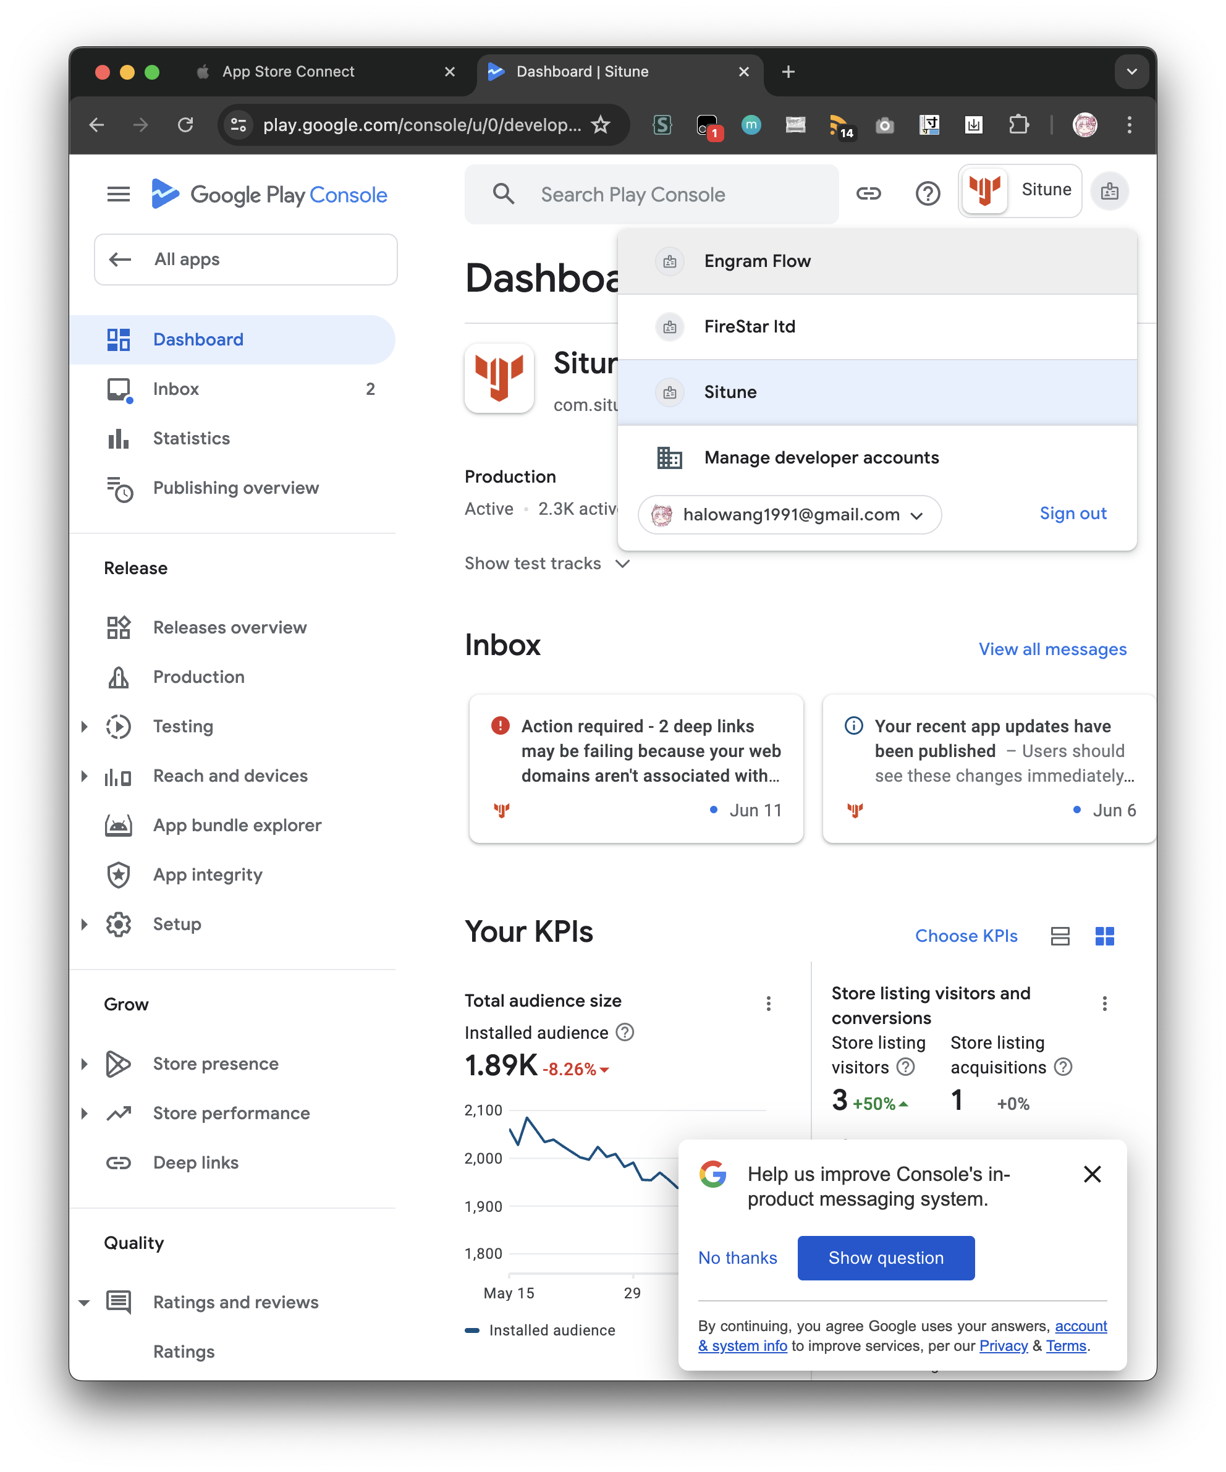Click Store listing visitors help icon
1226x1472 pixels.
pos(906,1067)
